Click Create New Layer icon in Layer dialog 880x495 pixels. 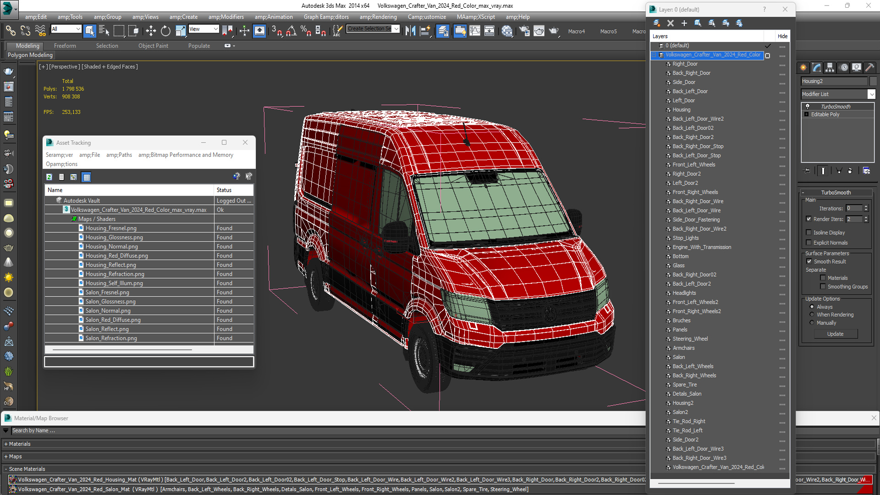point(656,23)
